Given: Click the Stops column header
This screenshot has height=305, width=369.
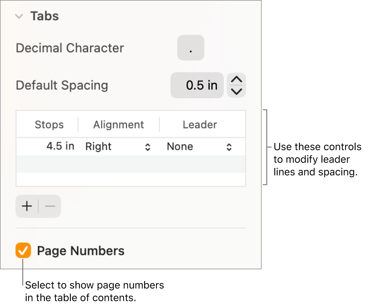Looking at the screenshot, I should [49, 124].
